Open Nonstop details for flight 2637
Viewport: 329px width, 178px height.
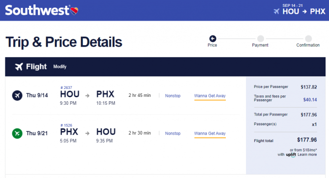[173, 95]
